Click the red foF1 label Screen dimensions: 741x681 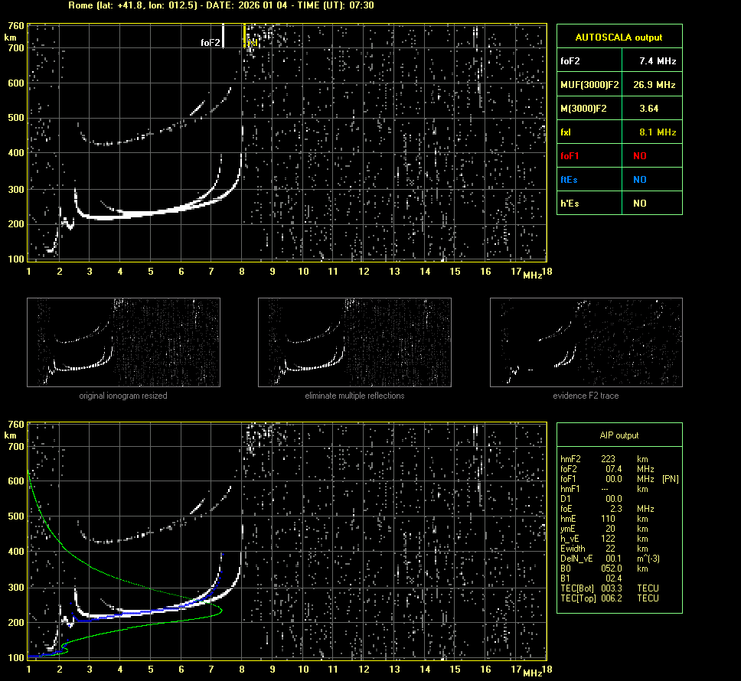(x=572, y=155)
